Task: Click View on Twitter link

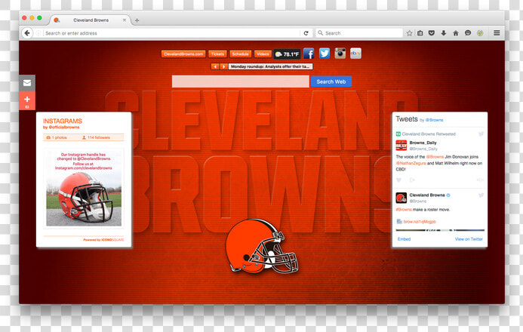Action: (469, 239)
